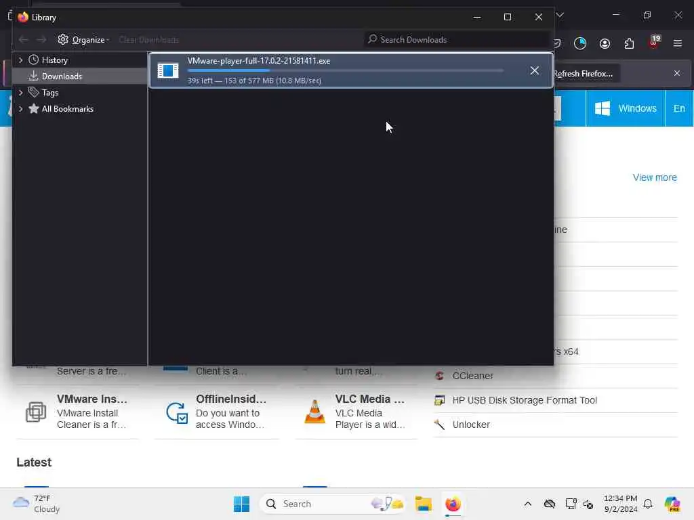Screen dimensions: 694x520
Task: Click the HP USB Format Tool icon
Action: point(439,400)
